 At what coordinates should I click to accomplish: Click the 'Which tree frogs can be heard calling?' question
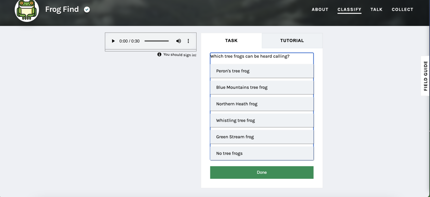pos(250,56)
